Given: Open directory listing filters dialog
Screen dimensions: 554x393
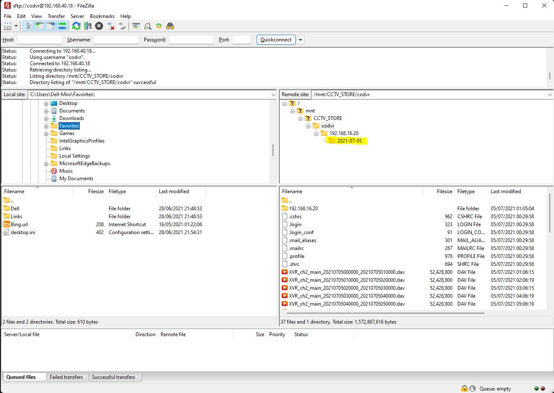Looking at the screenshot, I should [136, 26].
